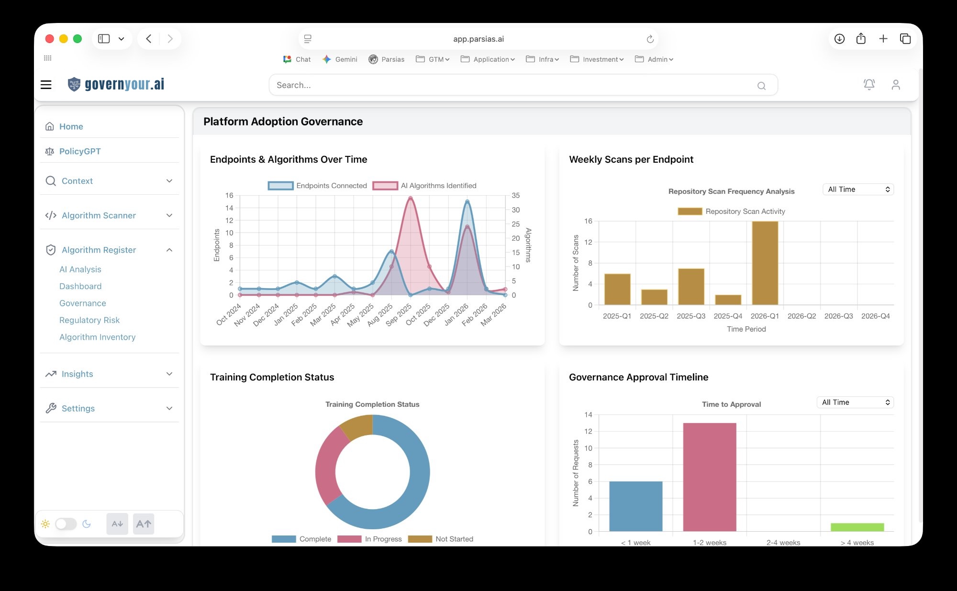Open the user profile icon

896,85
